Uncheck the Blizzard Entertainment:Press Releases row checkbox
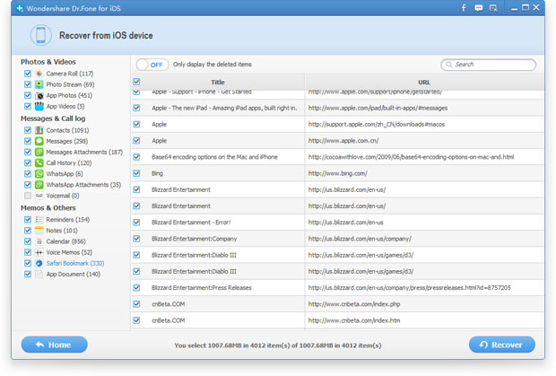This screenshot has height=376, width=556. (x=136, y=288)
